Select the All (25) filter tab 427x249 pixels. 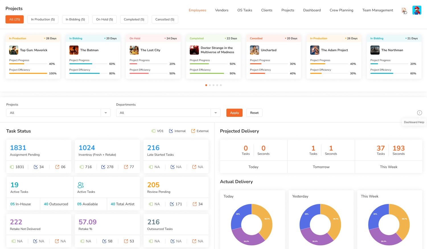pos(15,19)
